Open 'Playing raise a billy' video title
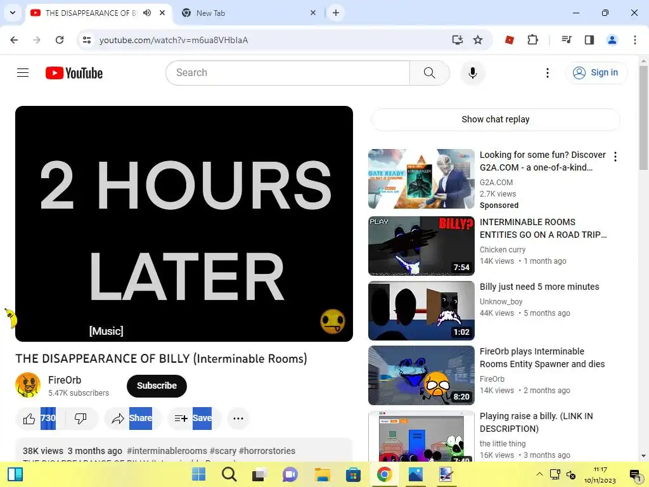The height and width of the screenshot is (487, 649). (x=536, y=422)
